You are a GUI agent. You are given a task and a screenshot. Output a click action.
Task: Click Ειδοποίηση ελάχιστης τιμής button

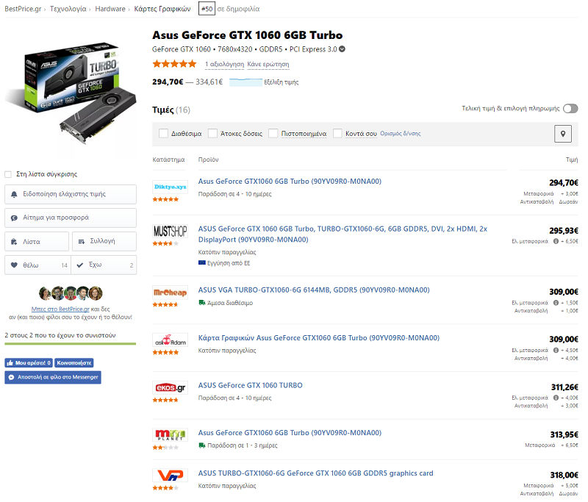pos(71,194)
